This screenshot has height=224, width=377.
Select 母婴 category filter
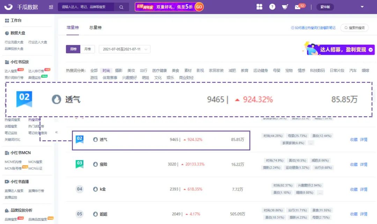pyautogui.click(x=277, y=70)
